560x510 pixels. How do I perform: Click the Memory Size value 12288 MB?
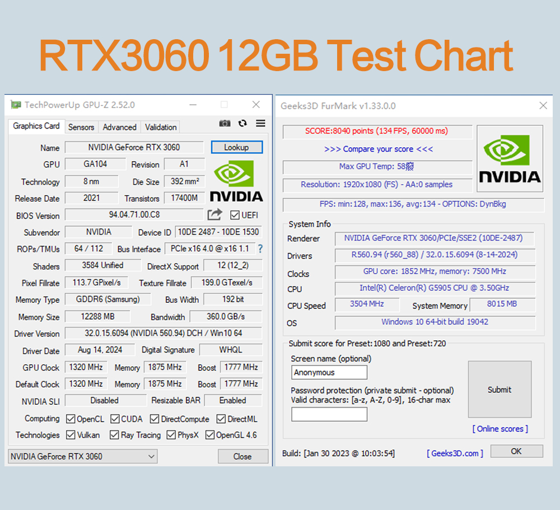97,316
